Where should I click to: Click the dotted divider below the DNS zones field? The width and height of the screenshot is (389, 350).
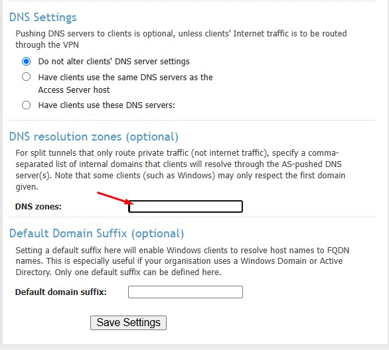pos(193,217)
